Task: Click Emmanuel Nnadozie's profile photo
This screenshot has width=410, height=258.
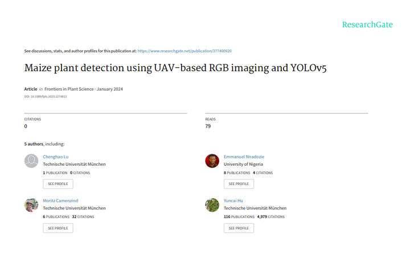Action: 212,161
